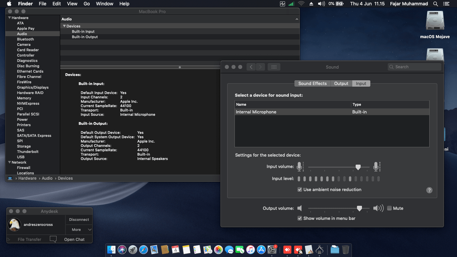Click andreszerocross eagle avatar in Anydesk
Screen dimensions: 457x257
(x=14, y=225)
